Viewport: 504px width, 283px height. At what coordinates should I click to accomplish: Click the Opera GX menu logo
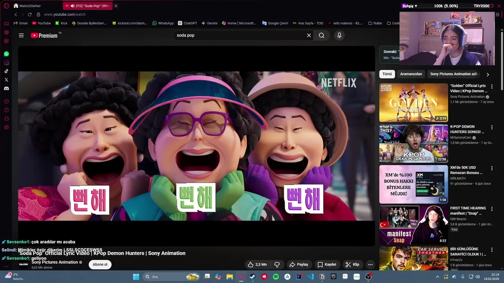[x=6, y=6]
